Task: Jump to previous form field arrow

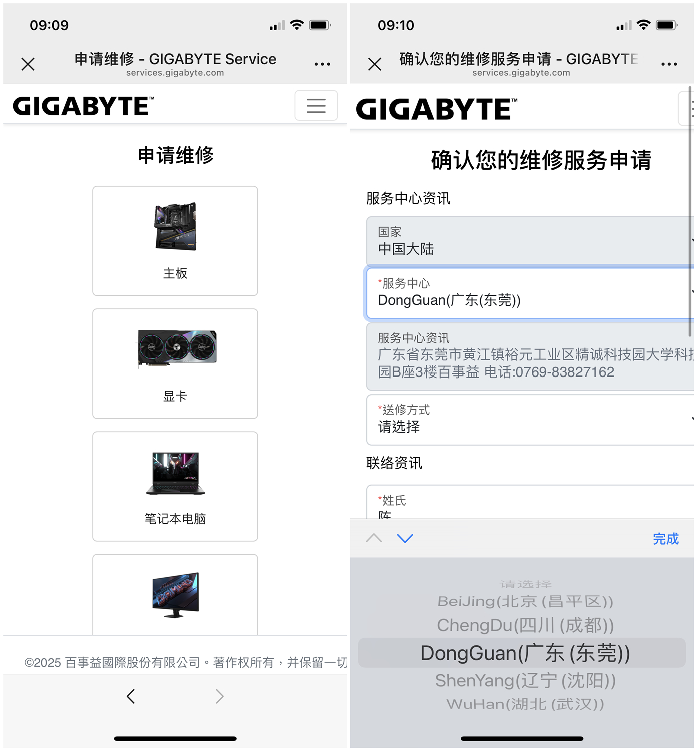Action: coord(374,538)
